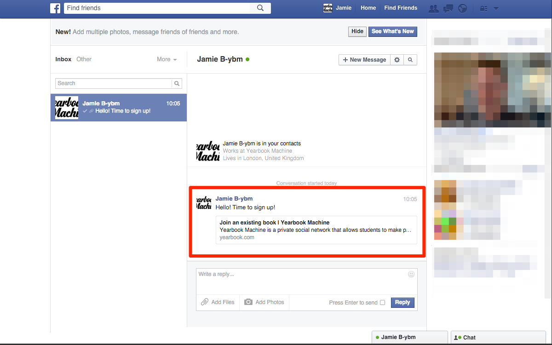Click 'Conversation started today' text
This screenshot has width=552, height=345.
click(x=306, y=183)
